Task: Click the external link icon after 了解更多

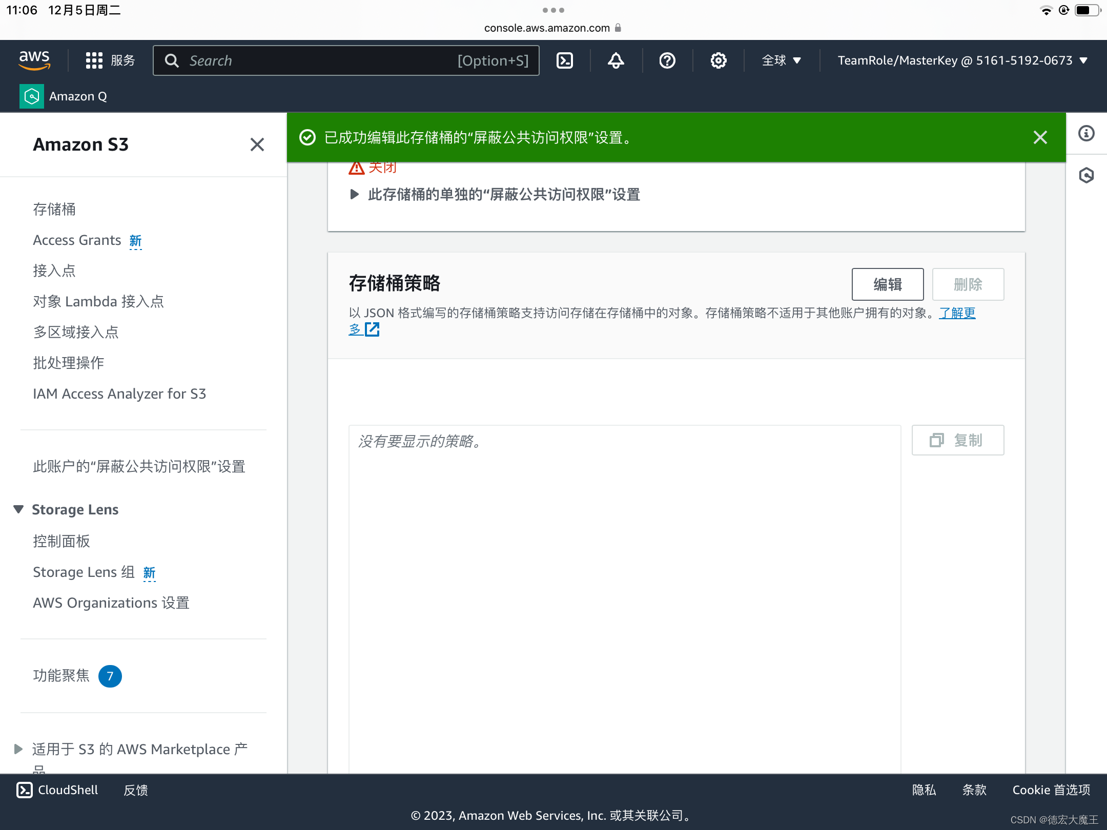Action: pos(372,329)
